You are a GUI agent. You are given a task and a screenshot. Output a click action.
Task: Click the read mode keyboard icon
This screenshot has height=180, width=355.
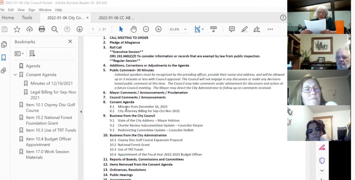(213, 29)
